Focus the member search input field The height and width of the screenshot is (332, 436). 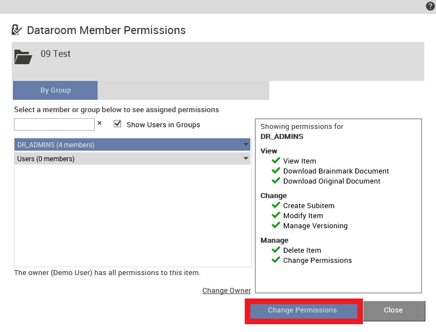tap(54, 124)
